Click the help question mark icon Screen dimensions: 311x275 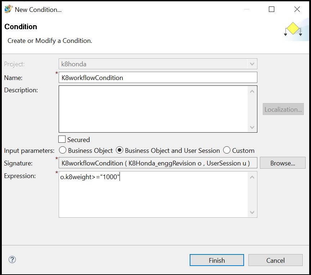pos(12,260)
